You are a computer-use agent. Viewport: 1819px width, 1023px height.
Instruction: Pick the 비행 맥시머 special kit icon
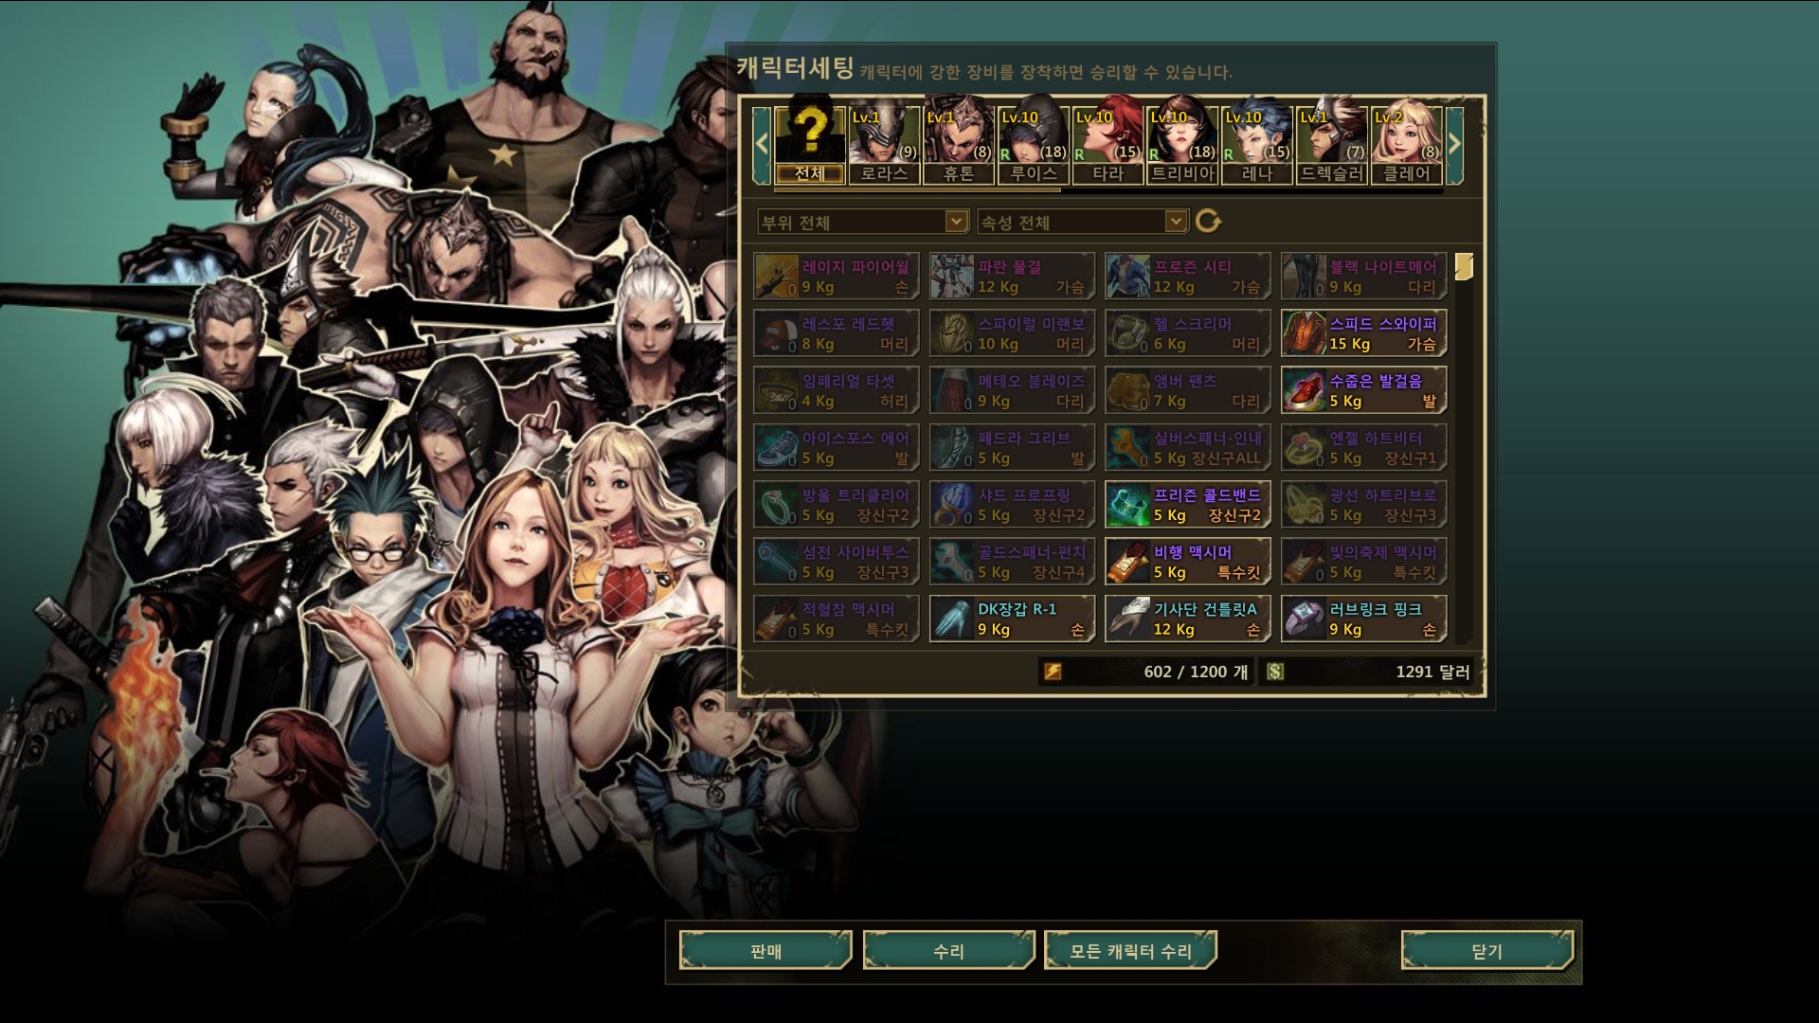tap(1128, 562)
